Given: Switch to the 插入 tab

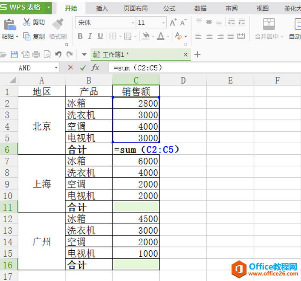Looking at the screenshot, I should pyautogui.click(x=102, y=9).
